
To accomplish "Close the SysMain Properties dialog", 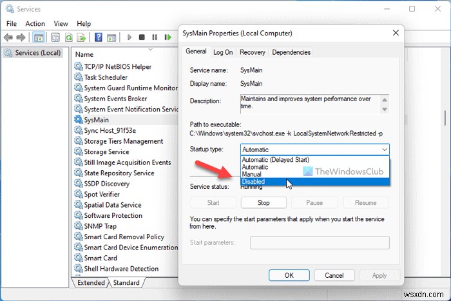I will click(x=396, y=33).
